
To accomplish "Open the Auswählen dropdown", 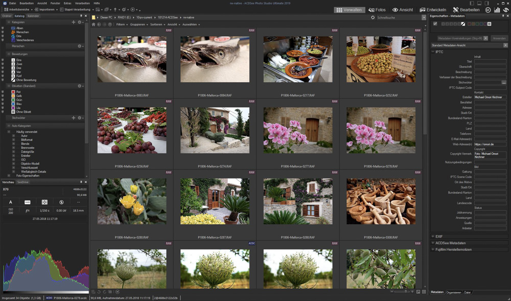I will pyautogui.click(x=191, y=24).
